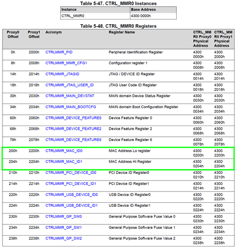Open the CTRLMMR_MAC_ID1 register link
The image size is (236, 247).
[x=64, y=162]
